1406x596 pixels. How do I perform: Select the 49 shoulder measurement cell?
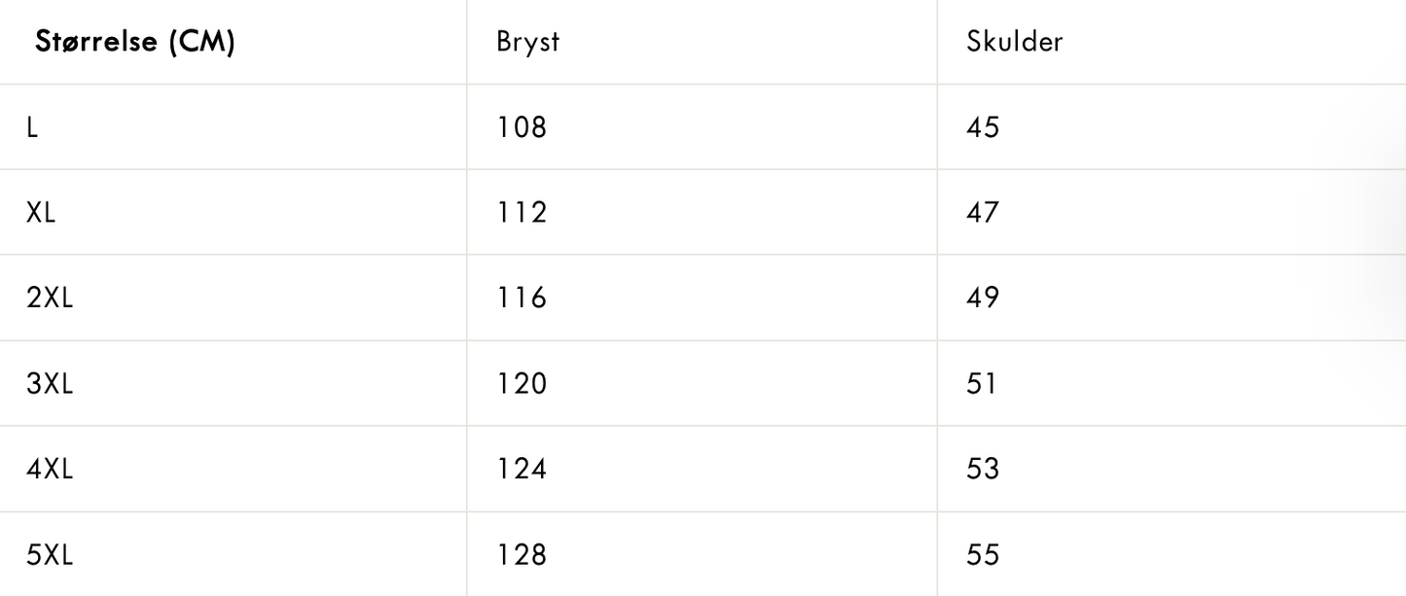[983, 298]
